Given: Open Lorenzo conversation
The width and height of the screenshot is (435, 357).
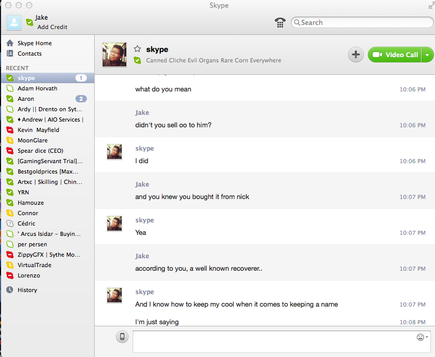Looking at the screenshot, I should click(x=48, y=275).
